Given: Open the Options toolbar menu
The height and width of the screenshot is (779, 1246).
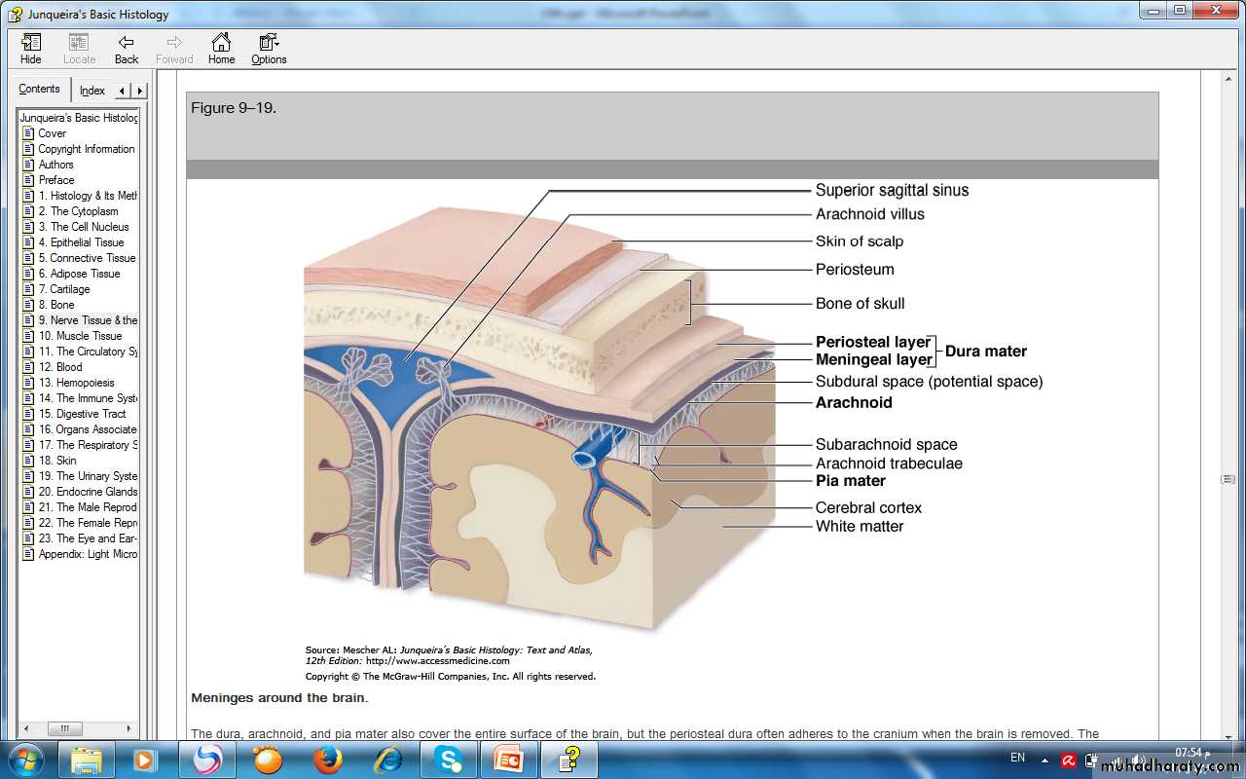Looking at the screenshot, I should [x=269, y=49].
